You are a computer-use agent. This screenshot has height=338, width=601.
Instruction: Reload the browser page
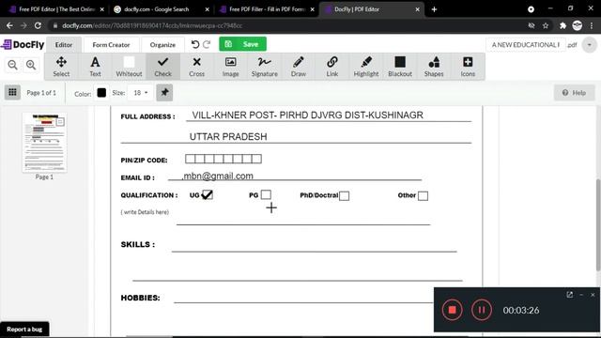(38, 25)
